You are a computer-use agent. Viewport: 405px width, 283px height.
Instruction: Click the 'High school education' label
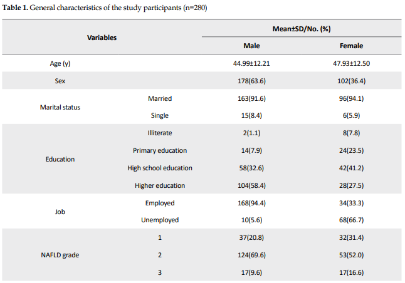160,168
